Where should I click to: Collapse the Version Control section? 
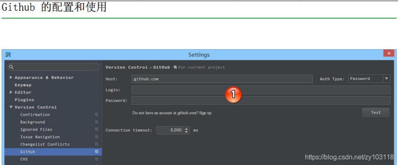(11, 107)
